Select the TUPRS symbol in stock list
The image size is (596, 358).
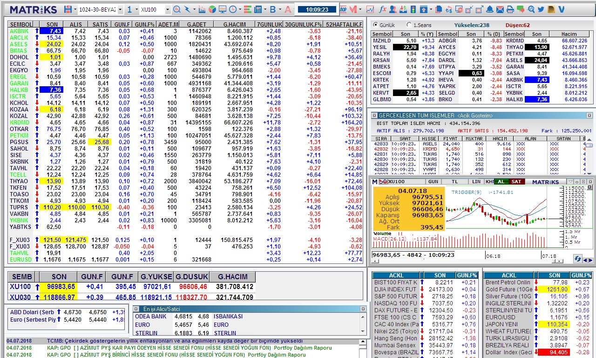(18, 207)
